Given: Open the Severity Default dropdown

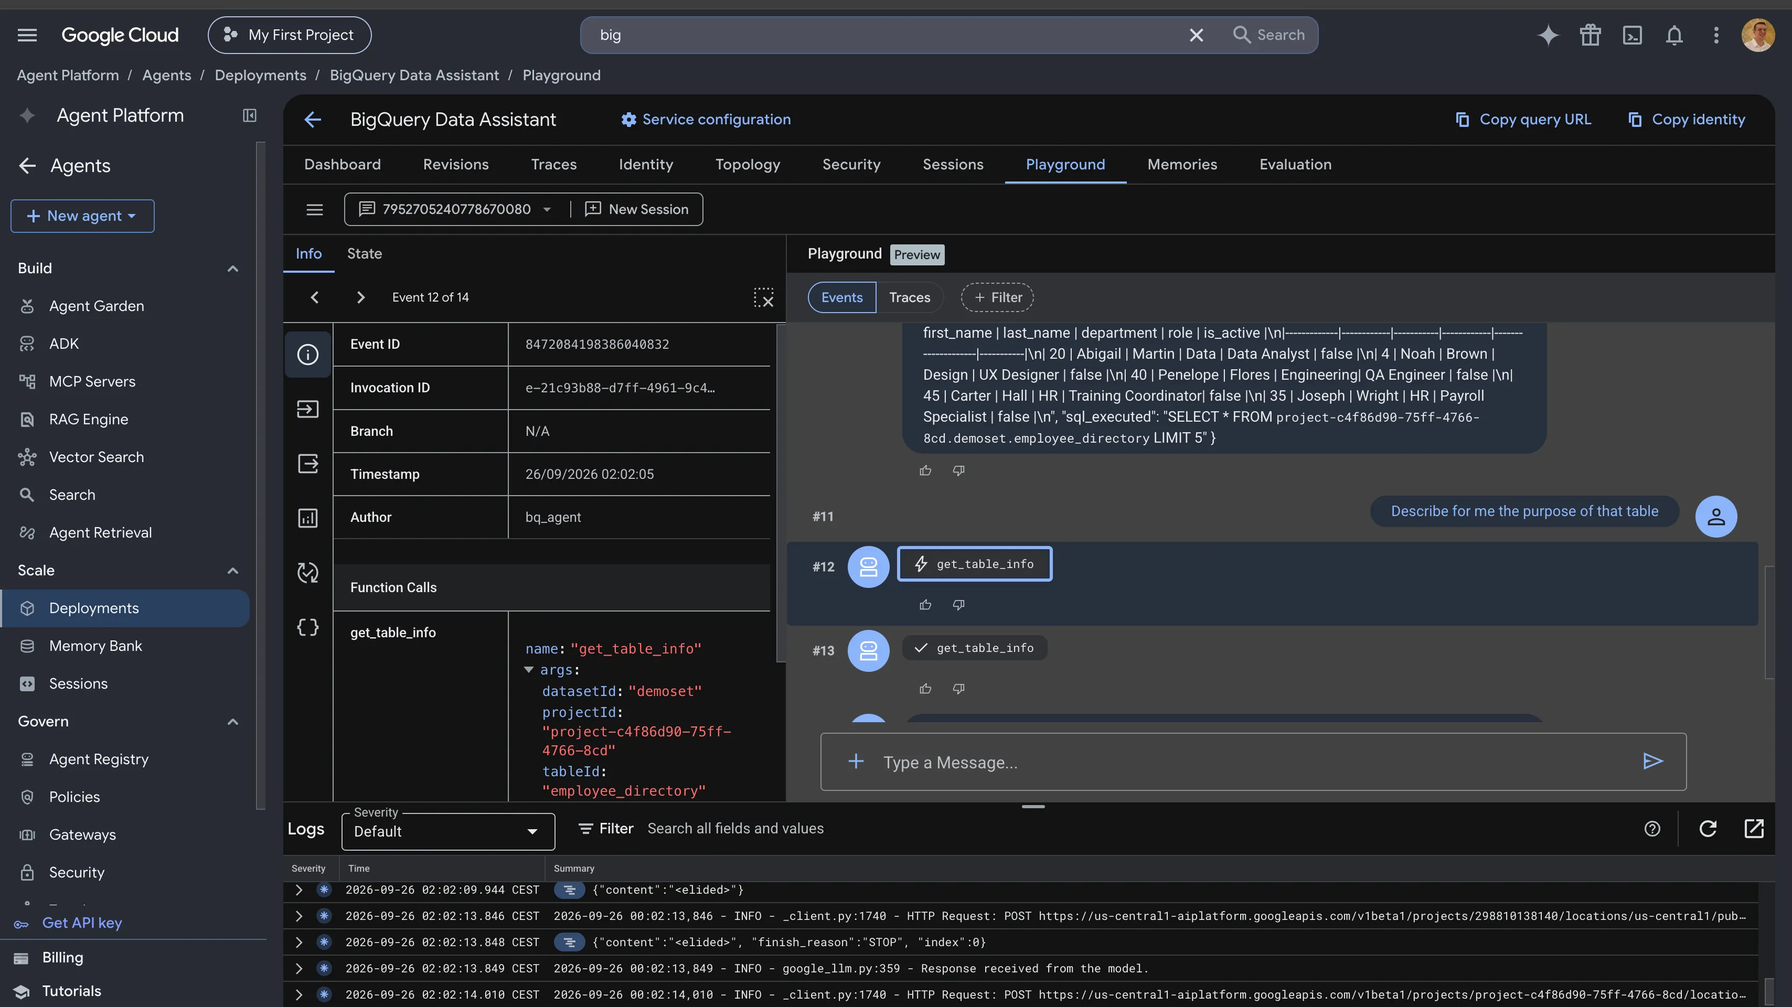Looking at the screenshot, I should click(448, 832).
